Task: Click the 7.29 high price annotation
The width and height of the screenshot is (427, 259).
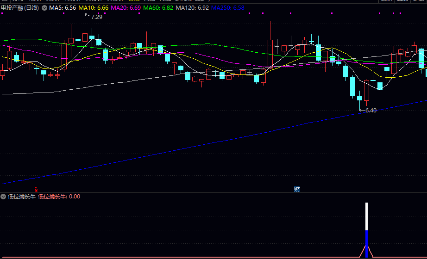Action: tap(96, 17)
